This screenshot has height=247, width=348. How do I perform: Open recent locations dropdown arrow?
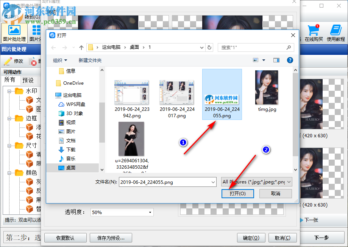74,47
